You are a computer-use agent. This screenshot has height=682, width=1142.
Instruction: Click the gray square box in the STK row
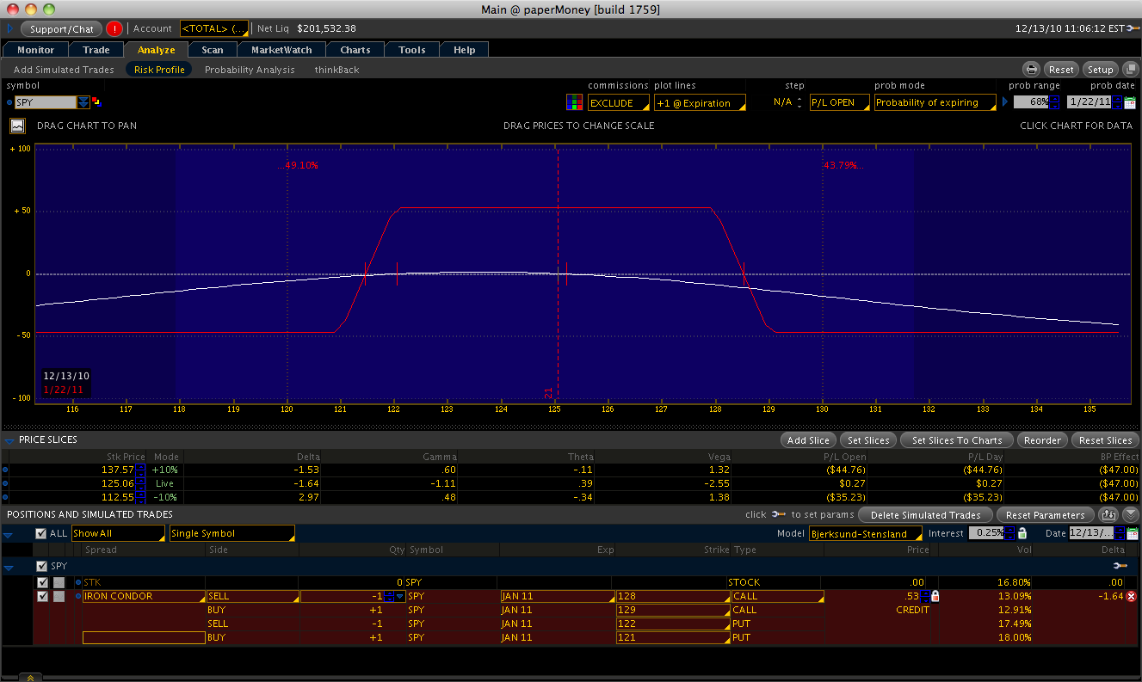pyautogui.click(x=59, y=582)
